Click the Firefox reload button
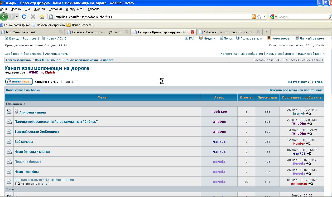Screen dimensions: 332x197 pos(24,17)
